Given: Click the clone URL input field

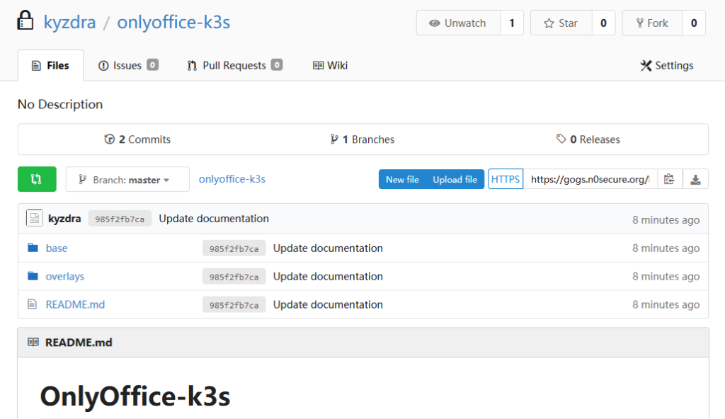Looking at the screenshot, I should [x=590, y=180].
